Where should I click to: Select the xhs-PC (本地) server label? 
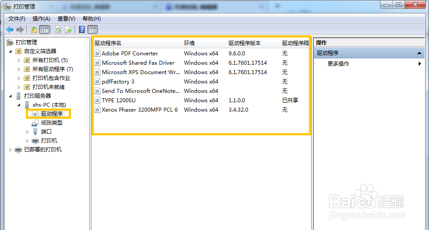(x=49, y=105)
